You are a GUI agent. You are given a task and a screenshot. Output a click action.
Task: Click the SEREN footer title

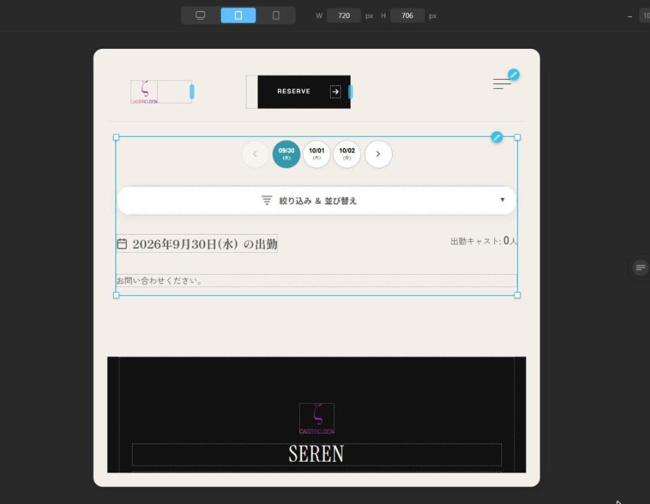tap(316, 455)
